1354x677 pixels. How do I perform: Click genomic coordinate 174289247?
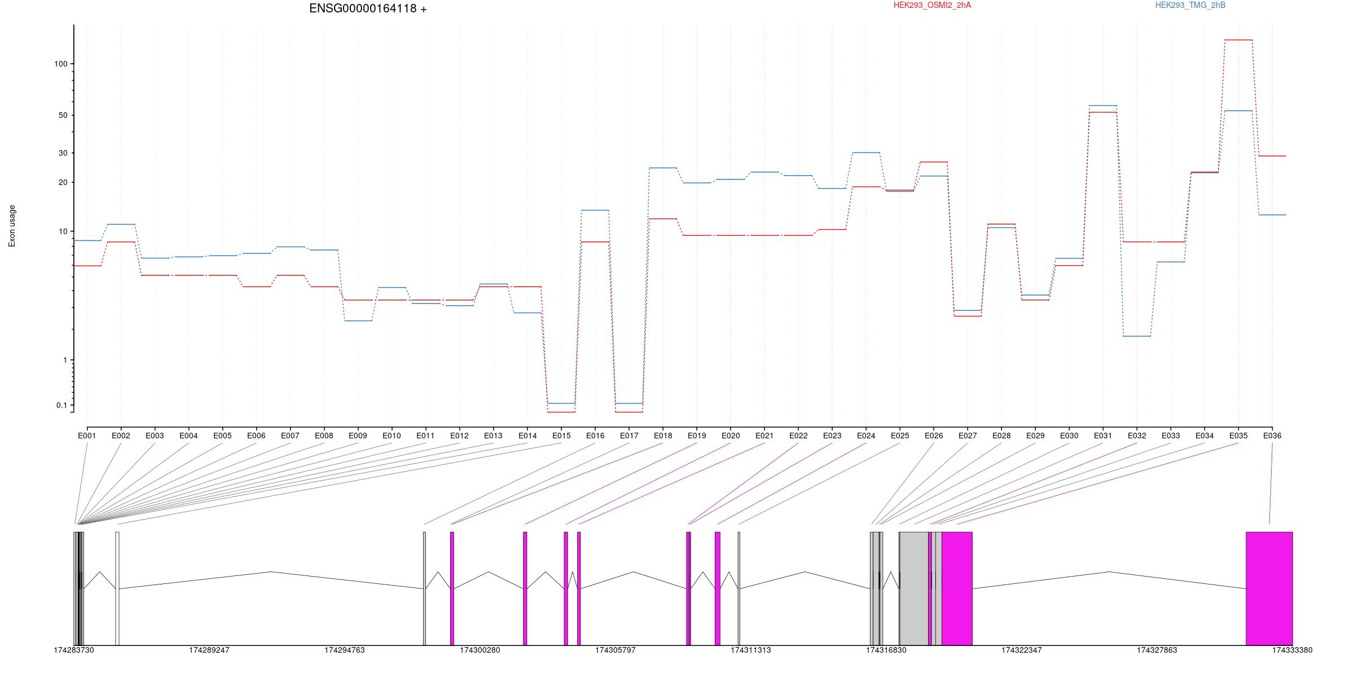209,650
